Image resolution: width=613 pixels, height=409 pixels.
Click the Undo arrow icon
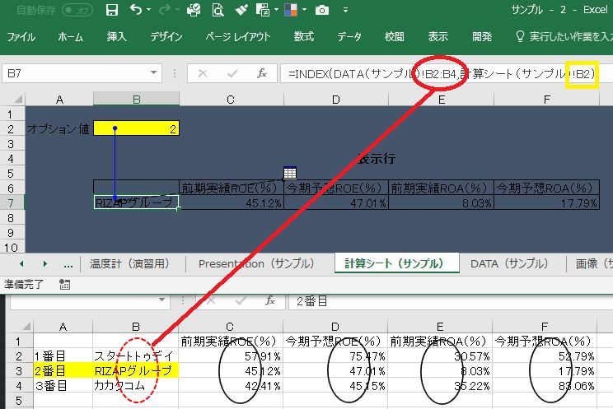[x=136, y=11]
